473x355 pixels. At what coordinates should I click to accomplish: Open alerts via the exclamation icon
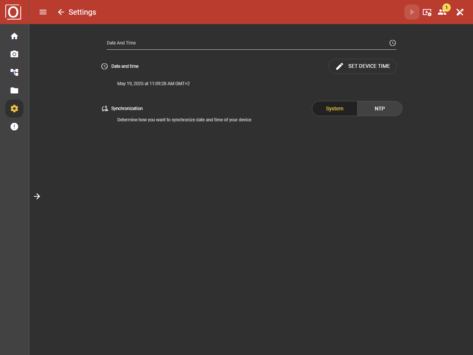click(x=14, y=126)
